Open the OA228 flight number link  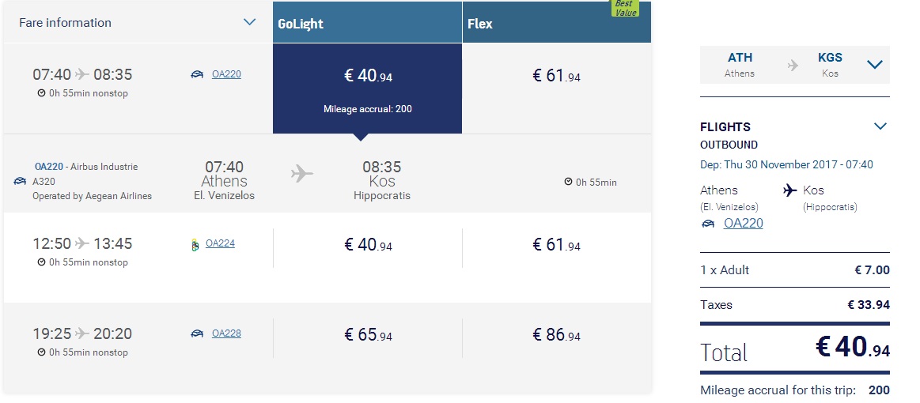[226, 333]
